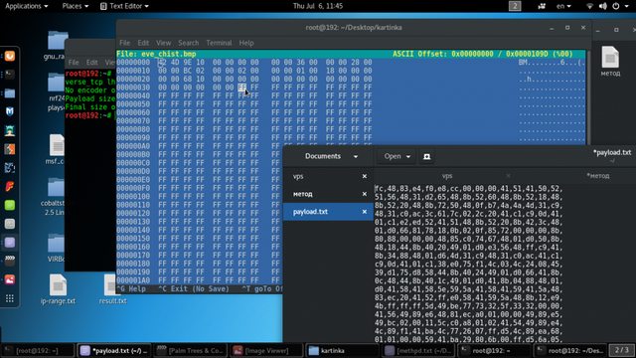Open File menu in kartinka terminal
This screenshot has height=358, width=636.
(x=124, y=43)
